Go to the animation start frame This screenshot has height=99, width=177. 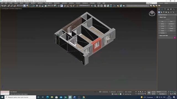pos(136,92)
